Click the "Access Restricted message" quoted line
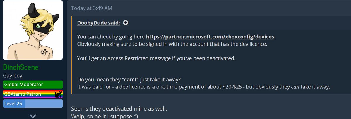The image size is (351, 119). pyautogui.click(x=156, y=58)
